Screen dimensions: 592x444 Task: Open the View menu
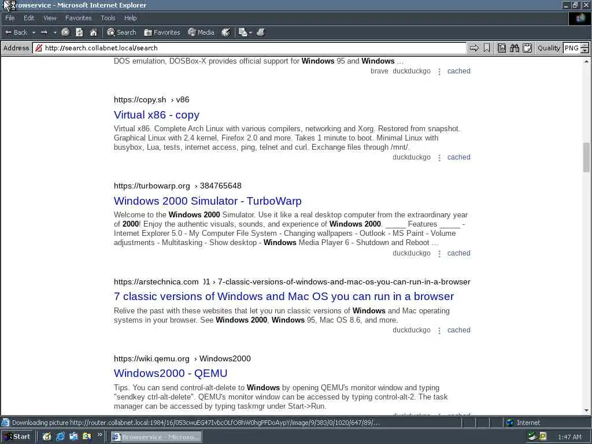click(x=50, y=18)
